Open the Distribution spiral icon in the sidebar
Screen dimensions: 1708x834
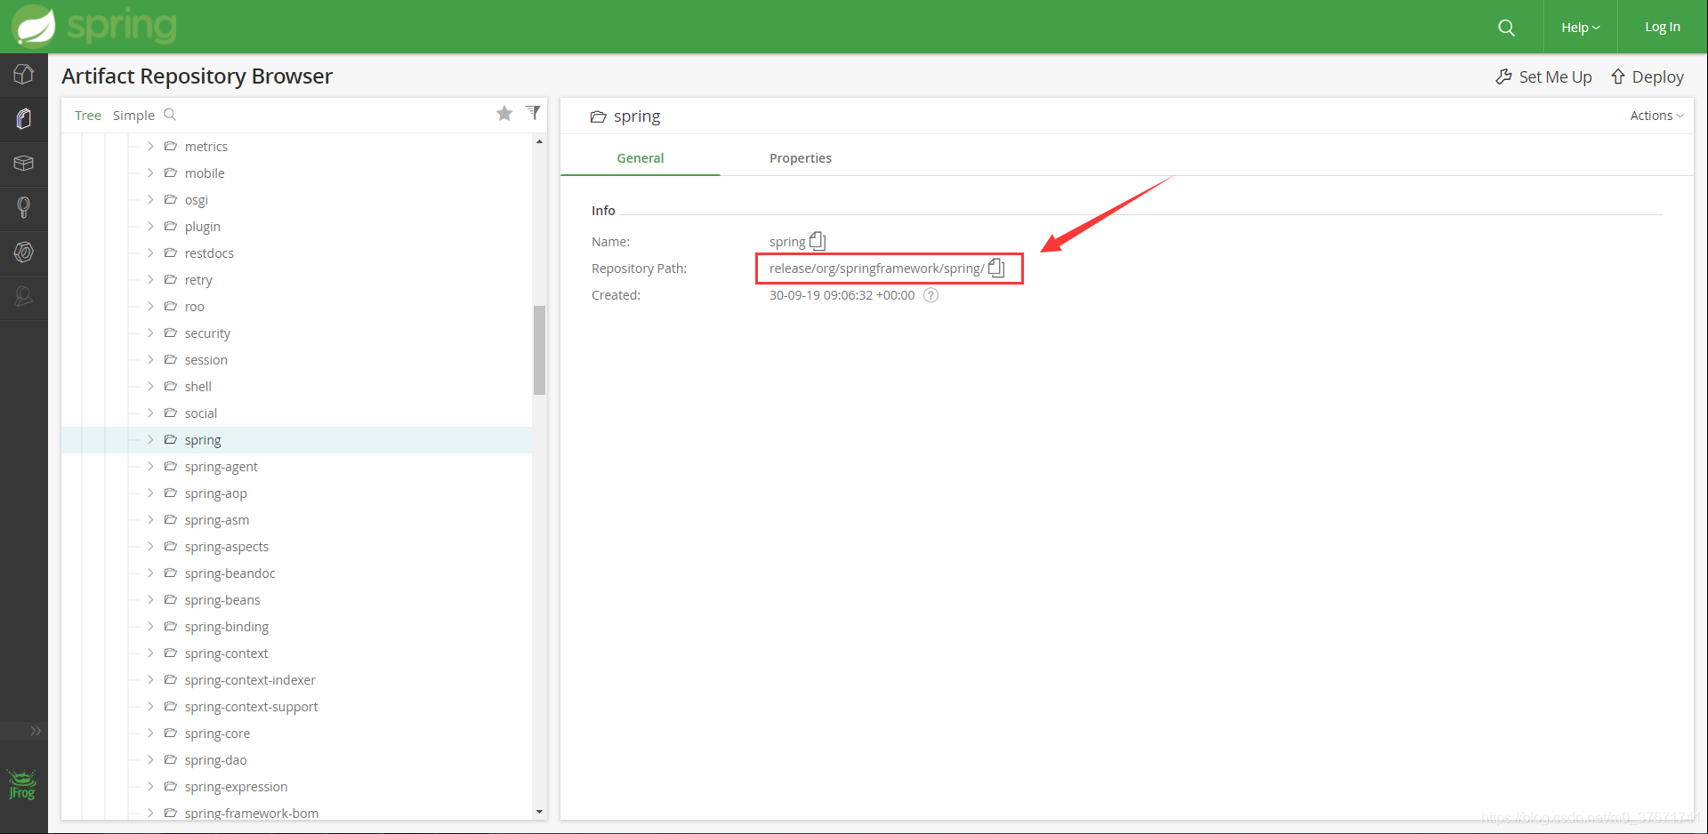24,253
